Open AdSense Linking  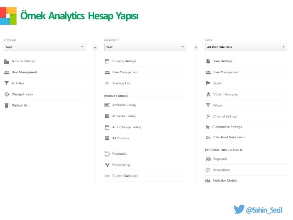click(124, 116)
